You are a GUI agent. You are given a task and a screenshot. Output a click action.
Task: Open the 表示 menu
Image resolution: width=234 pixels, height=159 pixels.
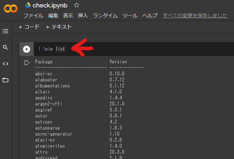[68, 16]
